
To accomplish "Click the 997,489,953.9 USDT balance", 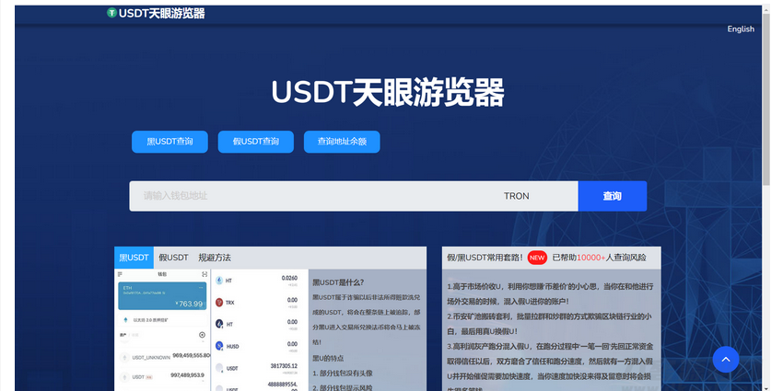I will (x=187, y=375).
